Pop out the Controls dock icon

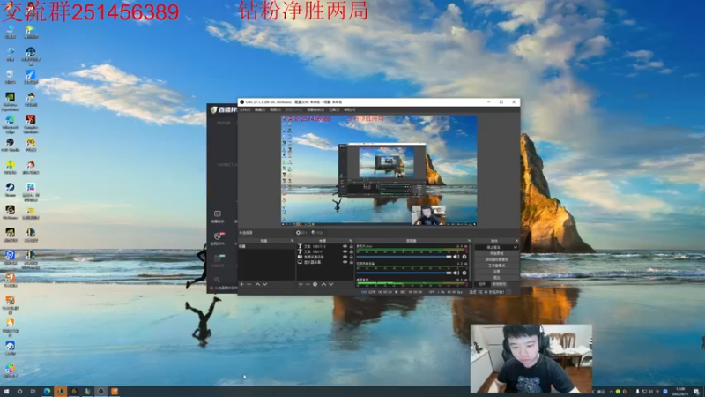517,241
